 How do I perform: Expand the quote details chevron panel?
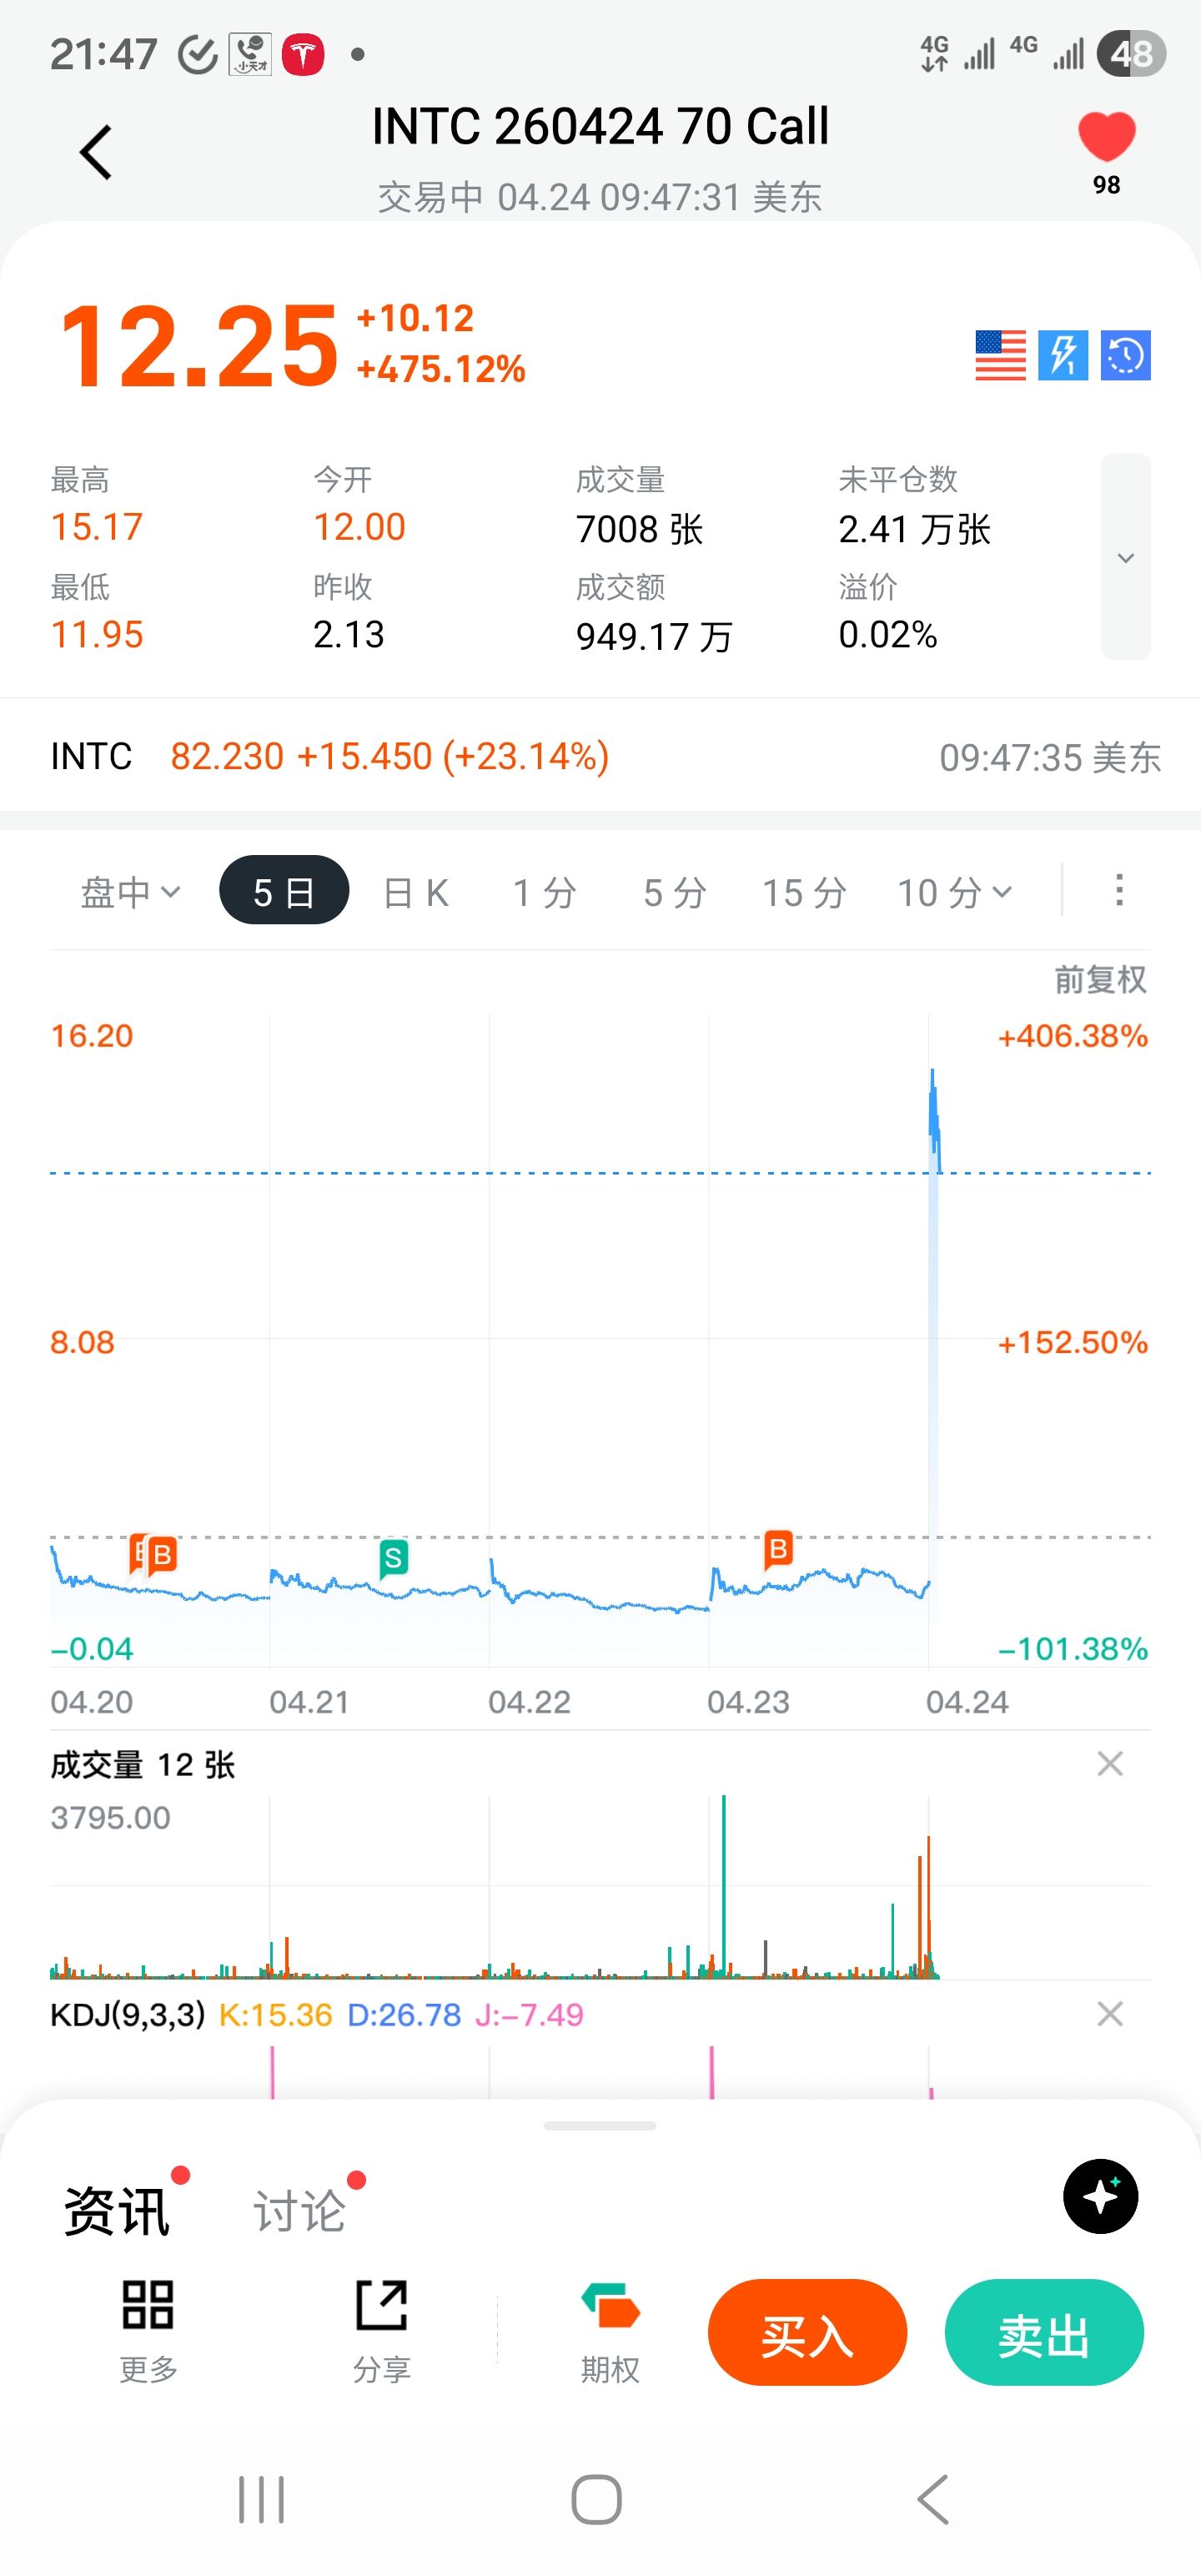[x=1126, y=557]
